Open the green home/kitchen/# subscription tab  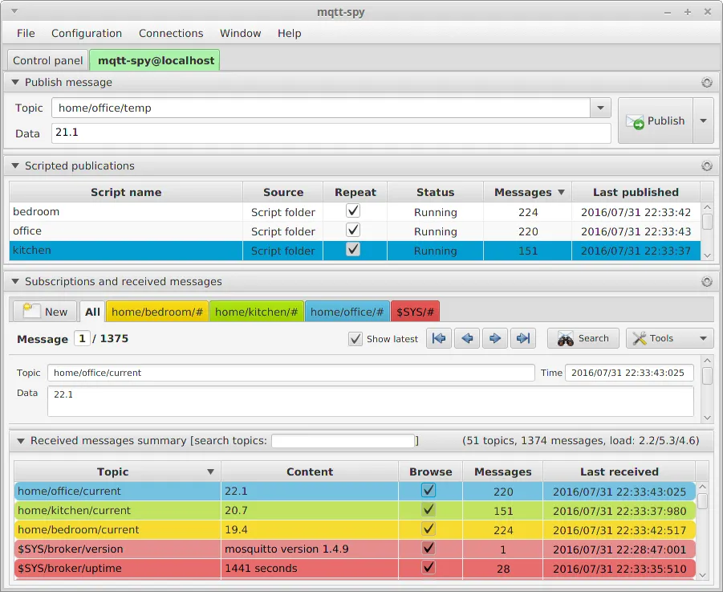coord(256,312)
